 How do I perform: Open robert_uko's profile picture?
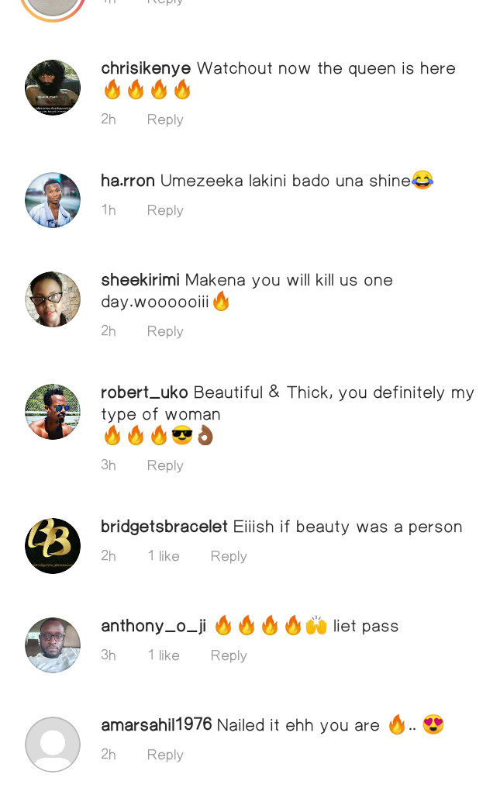tap(53, 412)
